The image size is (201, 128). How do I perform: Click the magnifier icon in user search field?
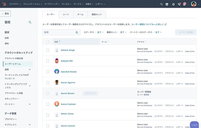coord(77,32)
